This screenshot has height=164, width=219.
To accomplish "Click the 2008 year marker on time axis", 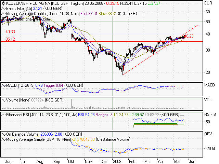I will click(x=117, y=161).
